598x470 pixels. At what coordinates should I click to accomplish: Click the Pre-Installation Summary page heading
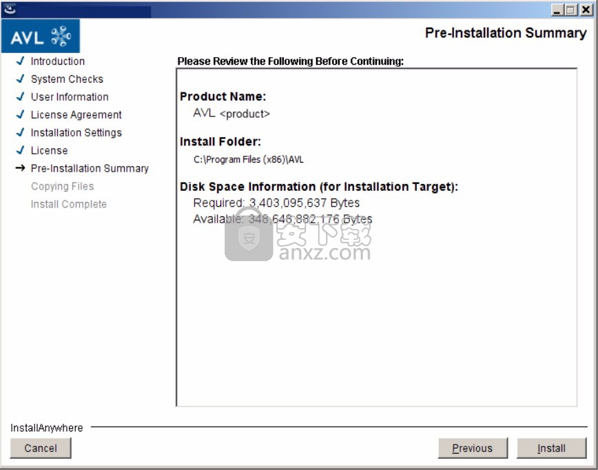[x=506, y=33]
